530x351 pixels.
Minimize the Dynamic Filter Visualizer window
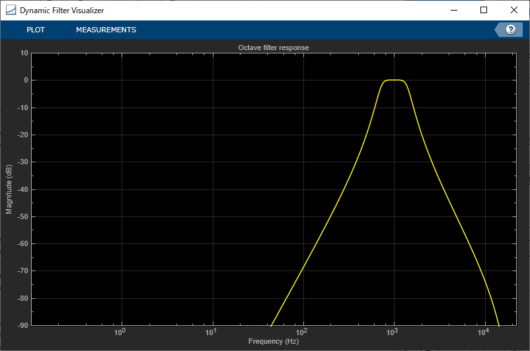[454, 10]
